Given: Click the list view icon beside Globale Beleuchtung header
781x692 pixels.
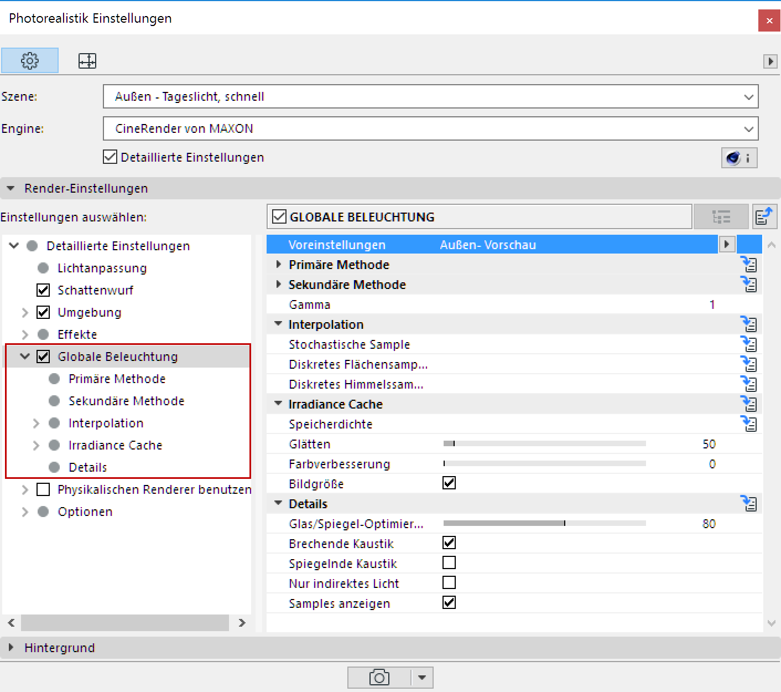Looking at the screenshot, I should click(721, 216).
